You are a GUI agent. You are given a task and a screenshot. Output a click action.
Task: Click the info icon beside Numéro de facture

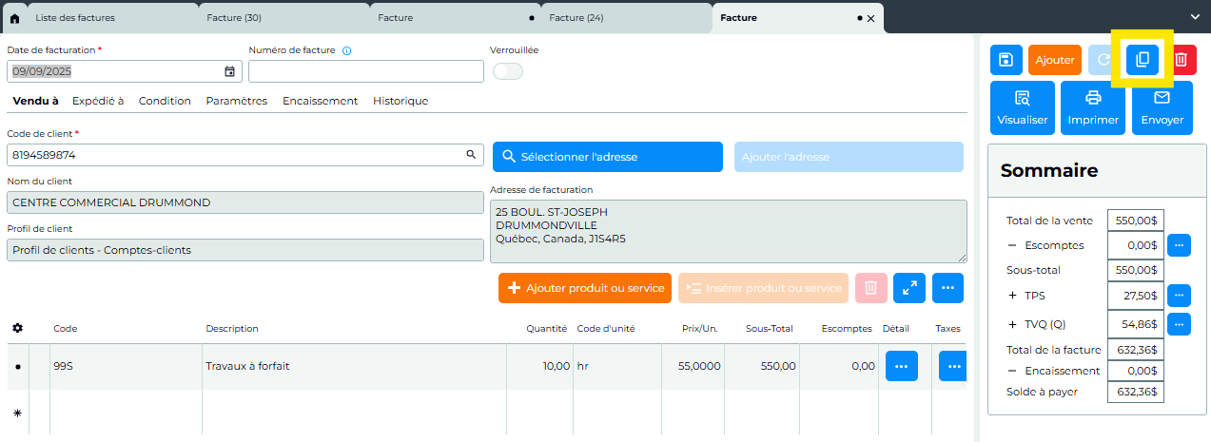(x=346, y=50)
